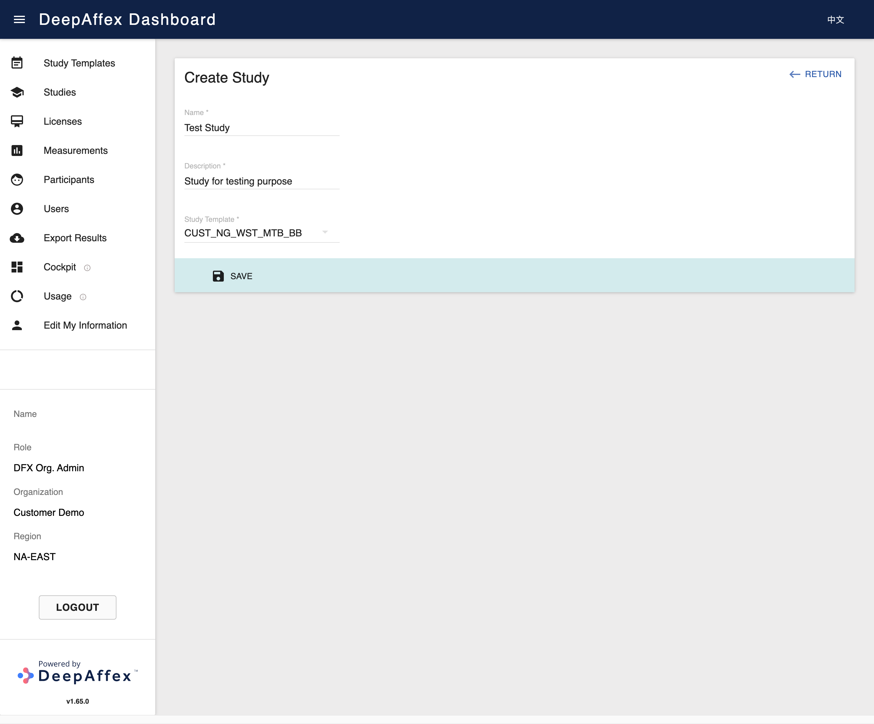Open the Participants page
The height and width of the screenshot is (724, 874).
(x=78, y=179)
